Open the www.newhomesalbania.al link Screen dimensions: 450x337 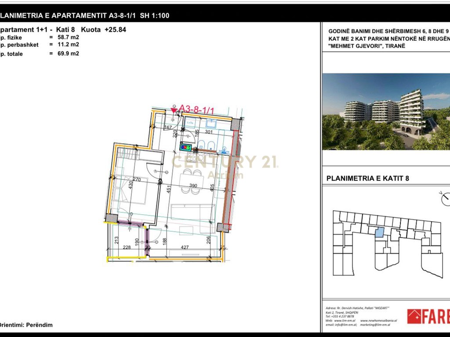[378, 321]
